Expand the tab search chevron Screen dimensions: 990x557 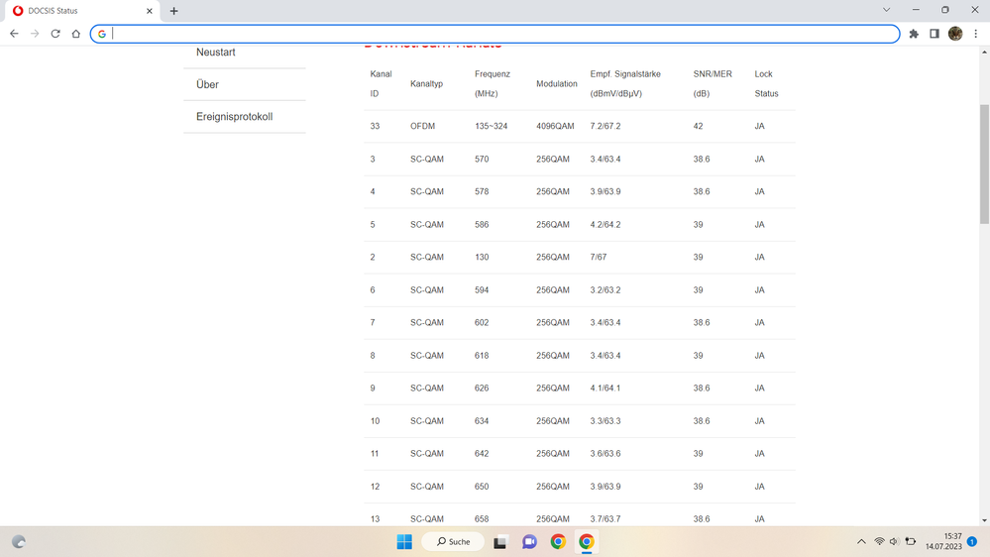(887, 10)
